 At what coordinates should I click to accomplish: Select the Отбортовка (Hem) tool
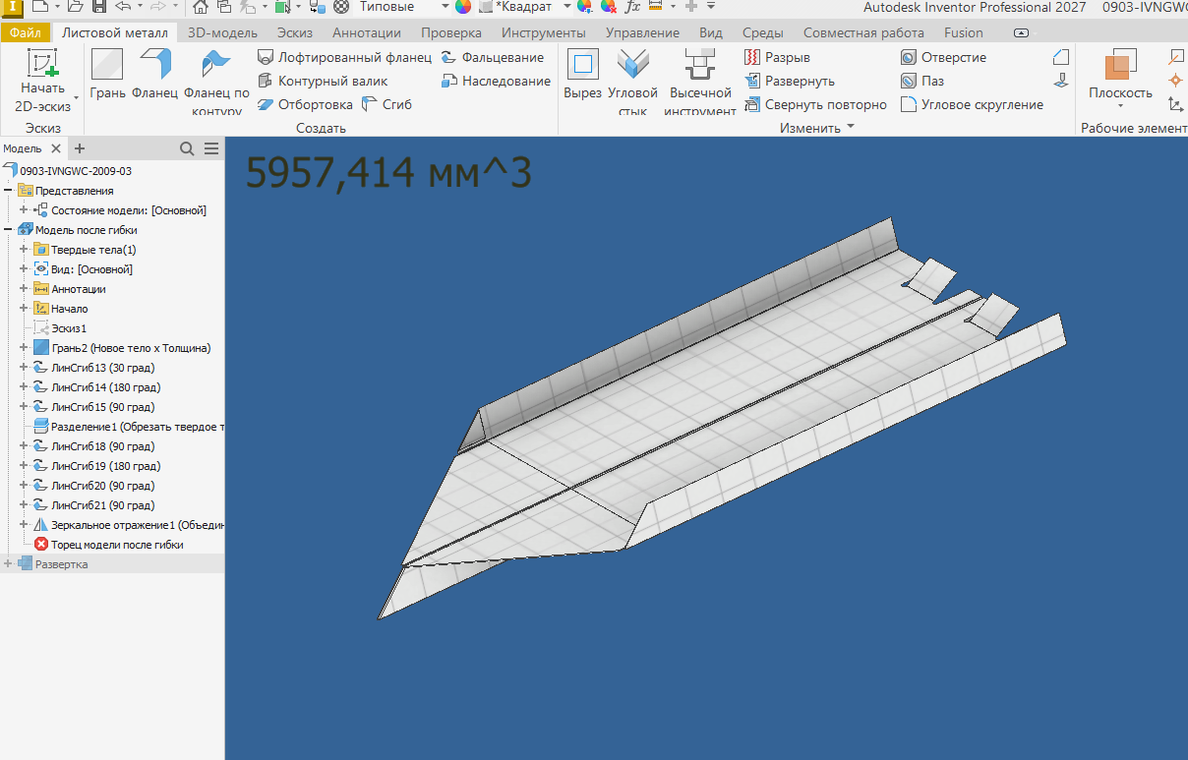point(305,104)
